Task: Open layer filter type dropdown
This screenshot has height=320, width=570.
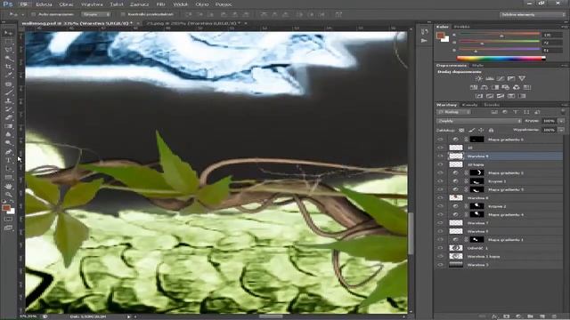Action: tap(453, 112)
